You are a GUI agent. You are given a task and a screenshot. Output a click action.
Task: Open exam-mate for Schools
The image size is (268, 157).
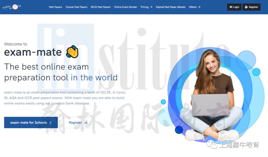click(31, 122)
